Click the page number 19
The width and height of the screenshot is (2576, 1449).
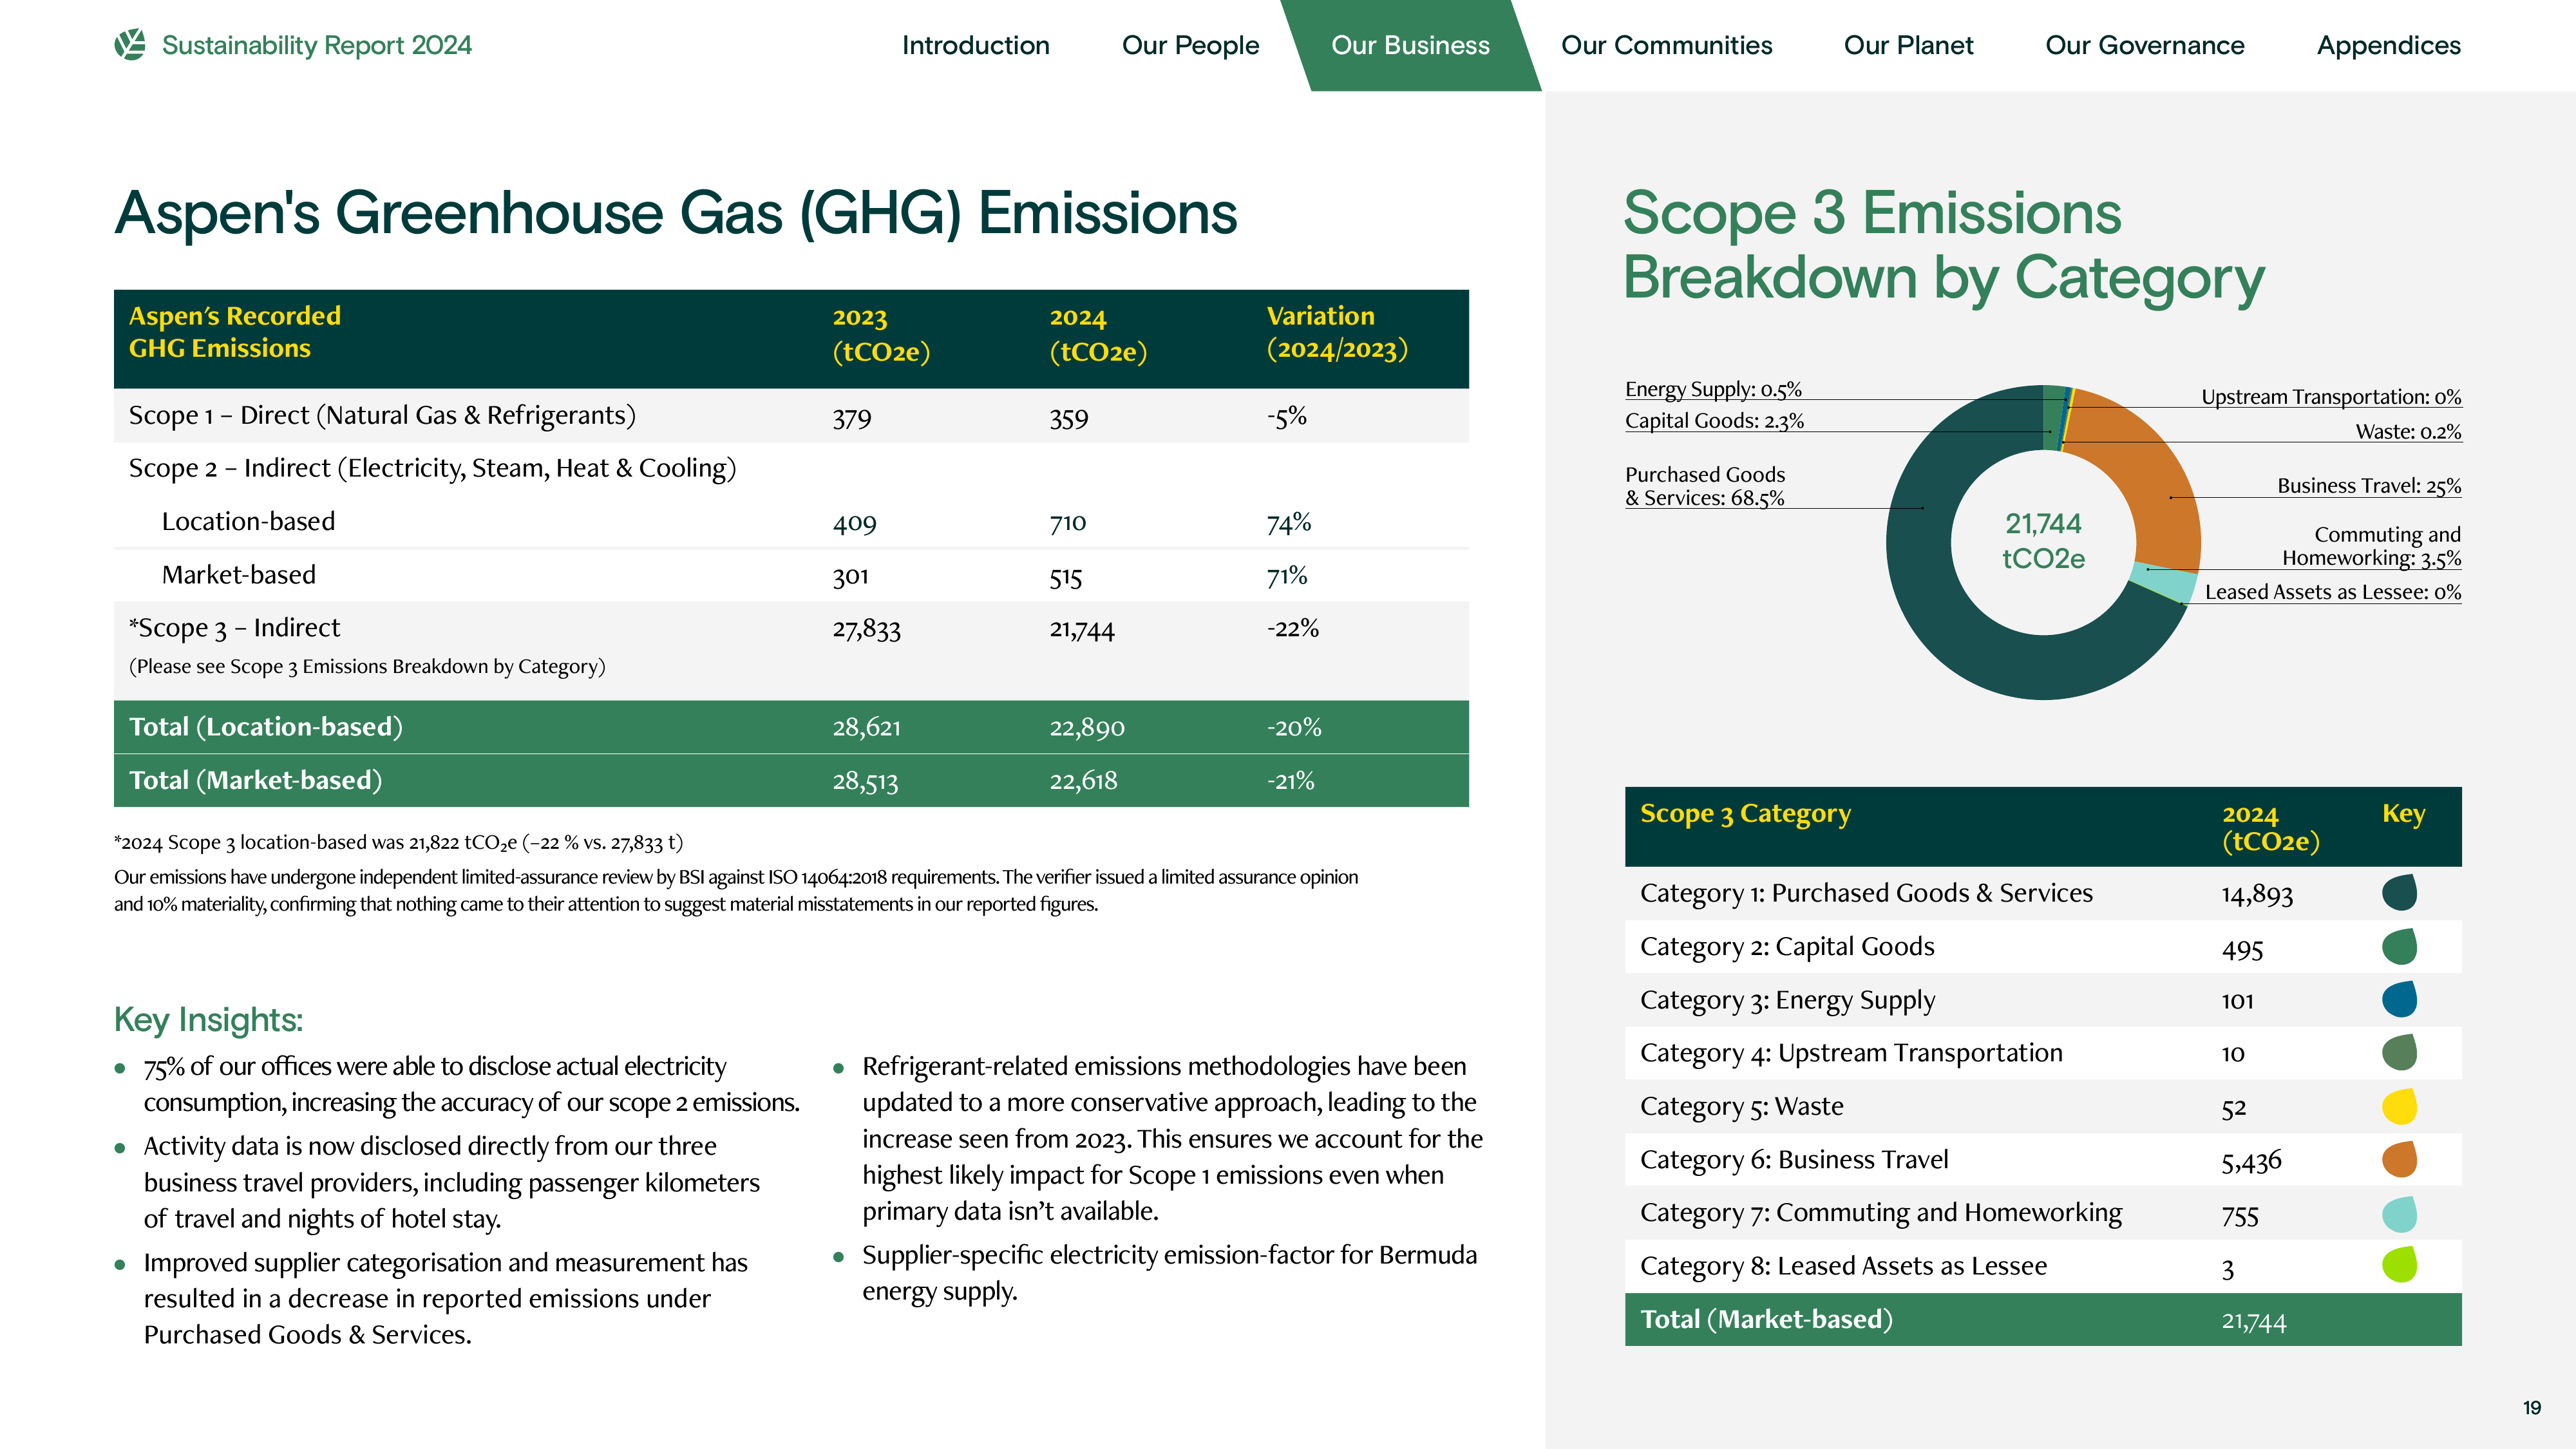point(2532,1407)
